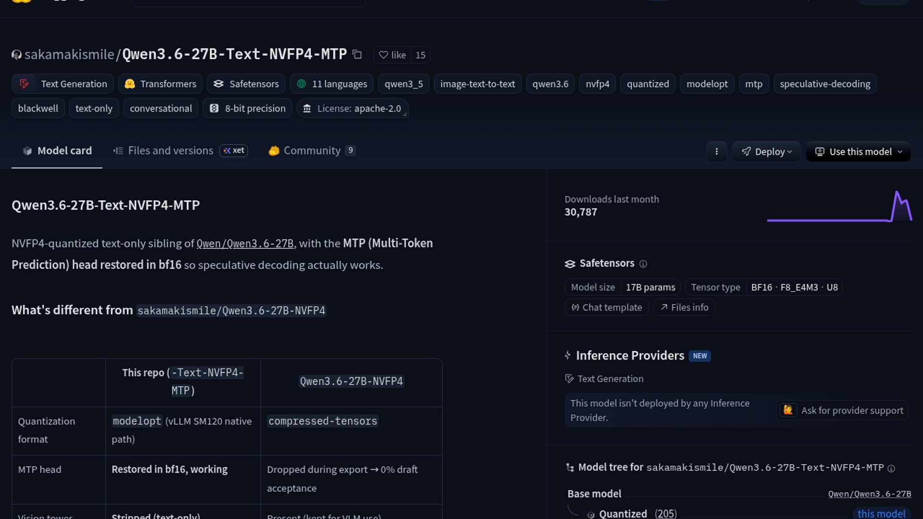Open the Qwen/Qwen3.6-27B link in description

pyautogui.click(x=245, y=244)
